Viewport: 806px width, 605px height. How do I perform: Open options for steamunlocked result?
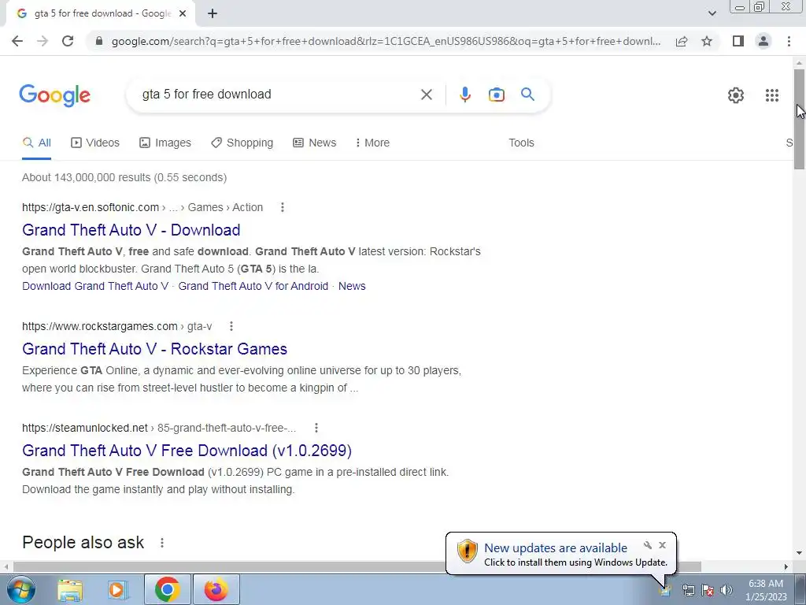click(x=316, y=428)
